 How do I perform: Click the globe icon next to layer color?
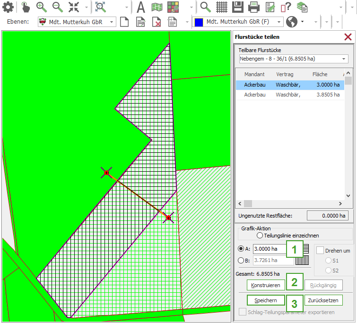(292, 22)
